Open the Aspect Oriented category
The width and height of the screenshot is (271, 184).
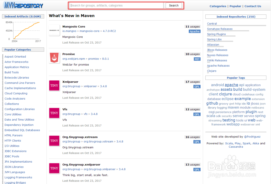(x=15, y=57)
